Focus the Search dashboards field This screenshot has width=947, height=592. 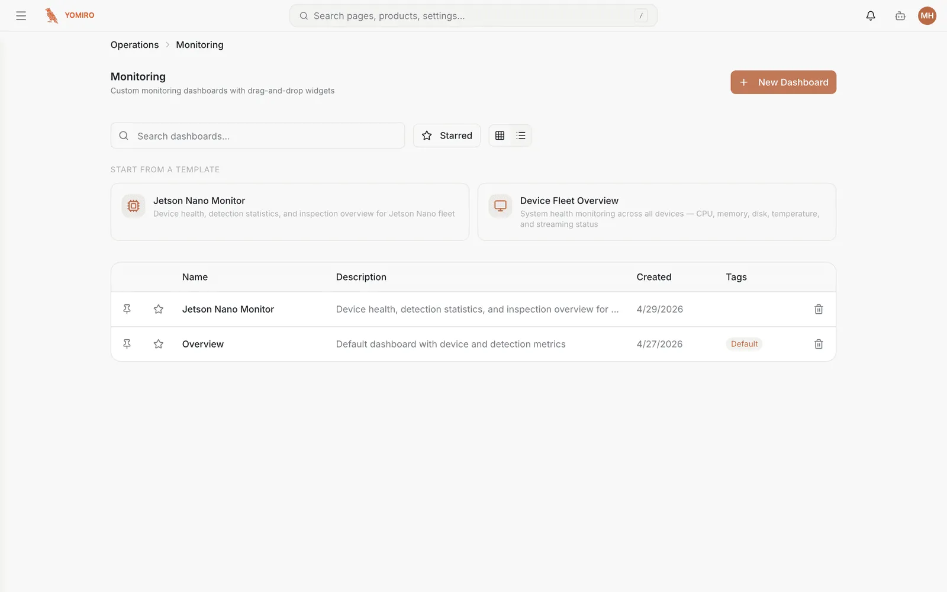coord(257,136)
